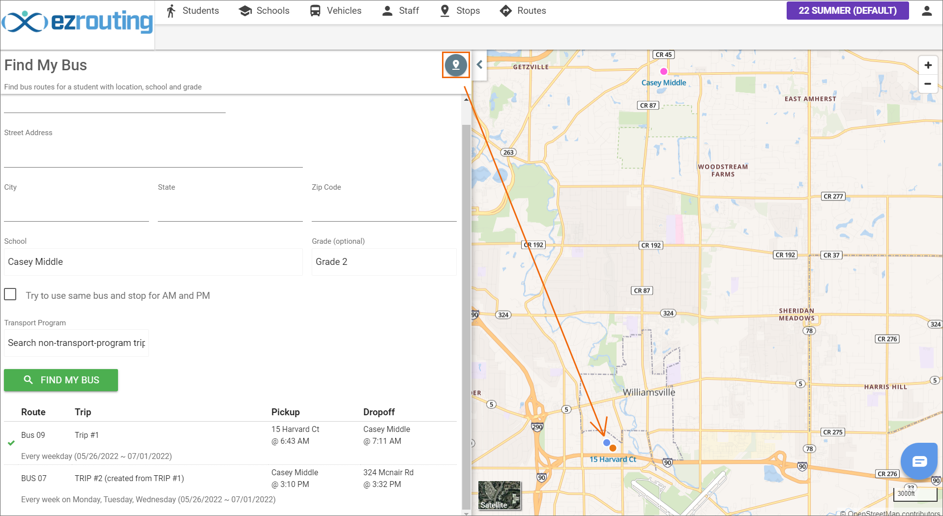Screen dimensions: 943x516
Task: Click the map pin locate icon
Action: [x=456, y=65]
